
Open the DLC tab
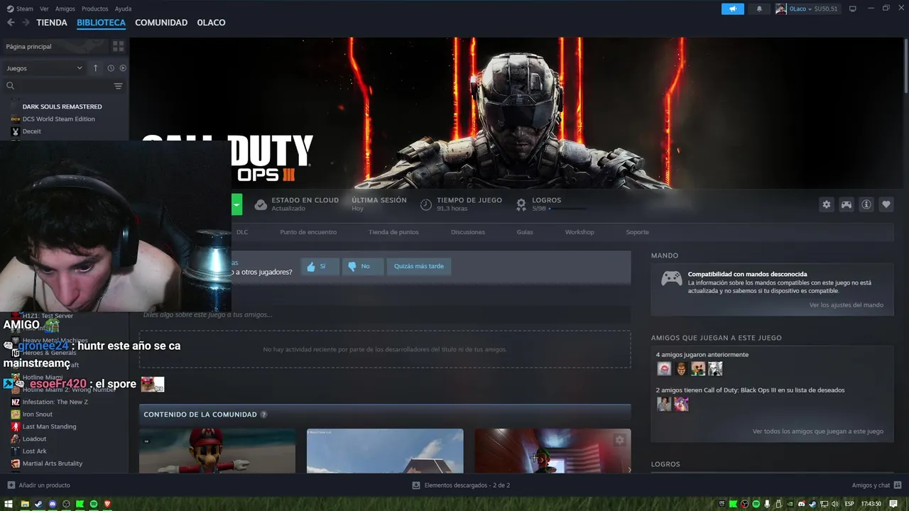(242, 232)
